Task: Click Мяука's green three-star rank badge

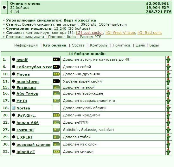Action: [56, 74]
